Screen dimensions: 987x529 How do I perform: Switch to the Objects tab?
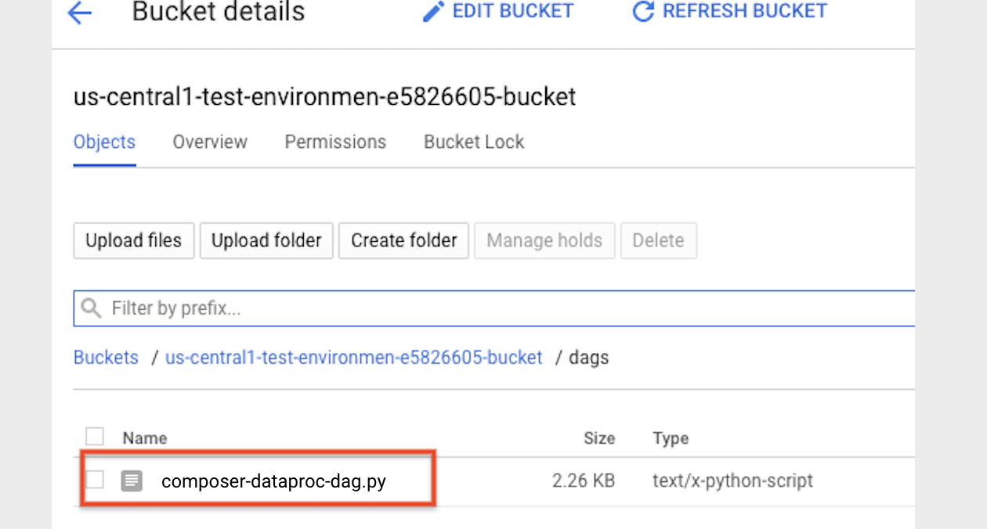[x=104, y=142]
